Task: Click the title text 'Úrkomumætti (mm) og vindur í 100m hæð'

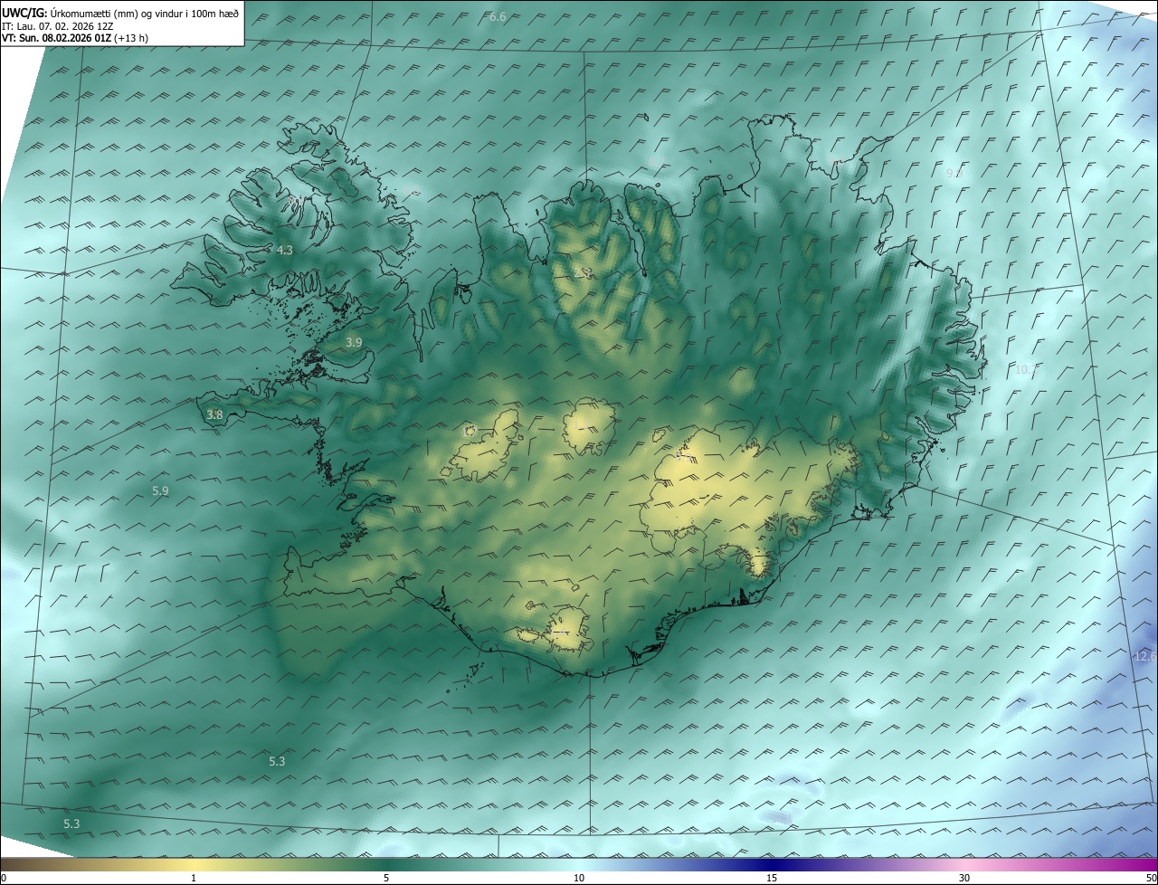Action: pyautogui.click(x=145, y=13)
